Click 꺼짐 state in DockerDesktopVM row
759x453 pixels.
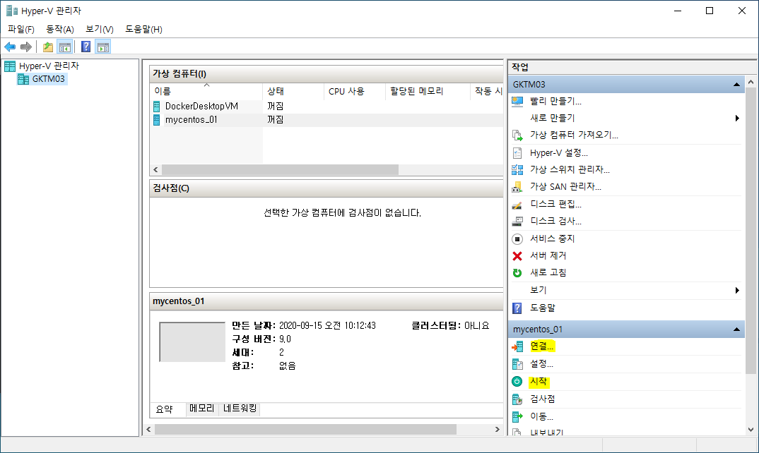tap(275, 107)
